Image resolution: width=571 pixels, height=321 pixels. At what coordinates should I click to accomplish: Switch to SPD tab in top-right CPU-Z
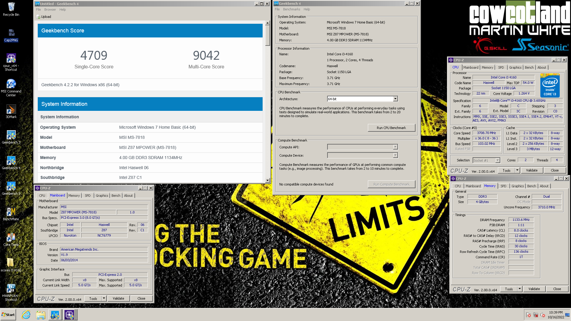501,67
